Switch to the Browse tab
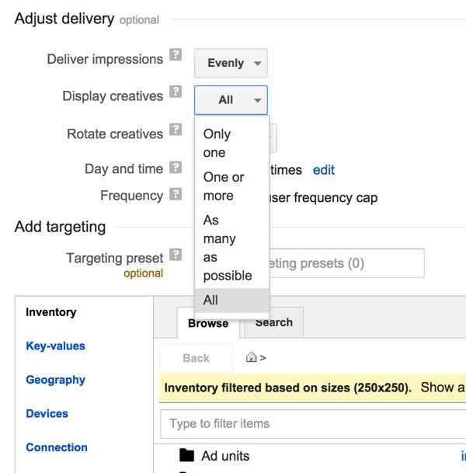Viewport: 466px width, 473px height. pos(208,323)
